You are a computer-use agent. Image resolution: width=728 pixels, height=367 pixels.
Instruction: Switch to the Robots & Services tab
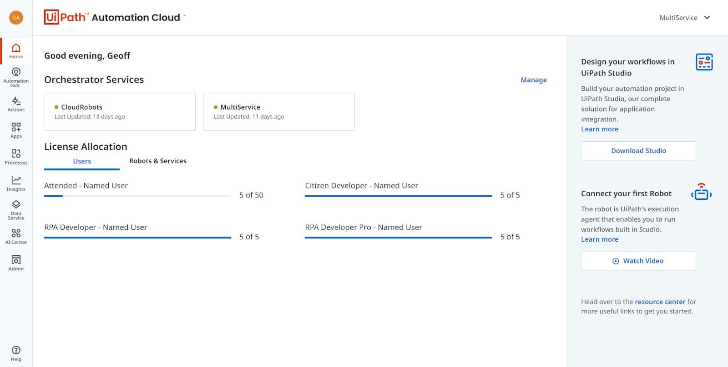tap(158, 161)
